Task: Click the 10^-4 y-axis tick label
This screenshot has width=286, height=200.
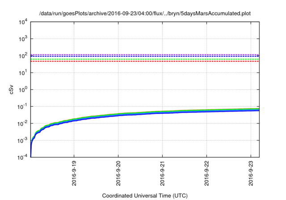Action: (23, 157)
